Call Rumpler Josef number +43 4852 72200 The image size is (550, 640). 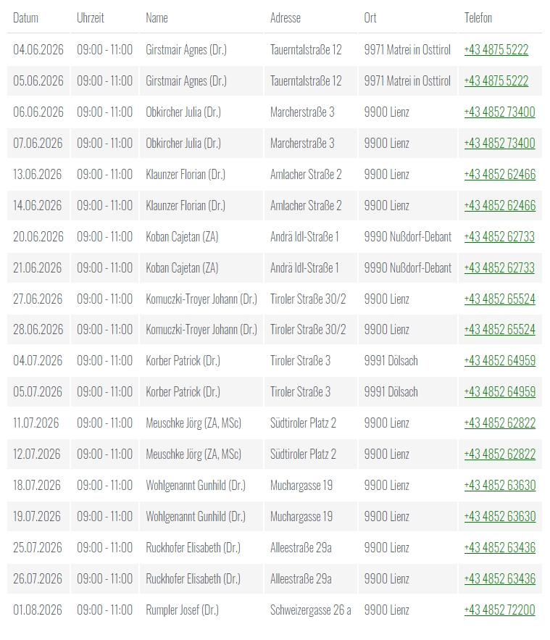pos(499,610)
